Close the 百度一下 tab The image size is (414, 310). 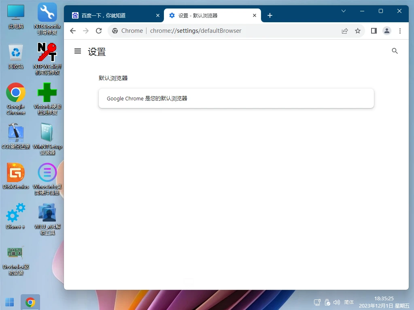tap(157, 15)
